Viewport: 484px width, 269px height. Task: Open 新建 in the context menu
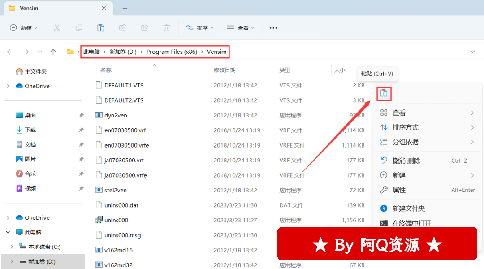(x=428, y=175)
